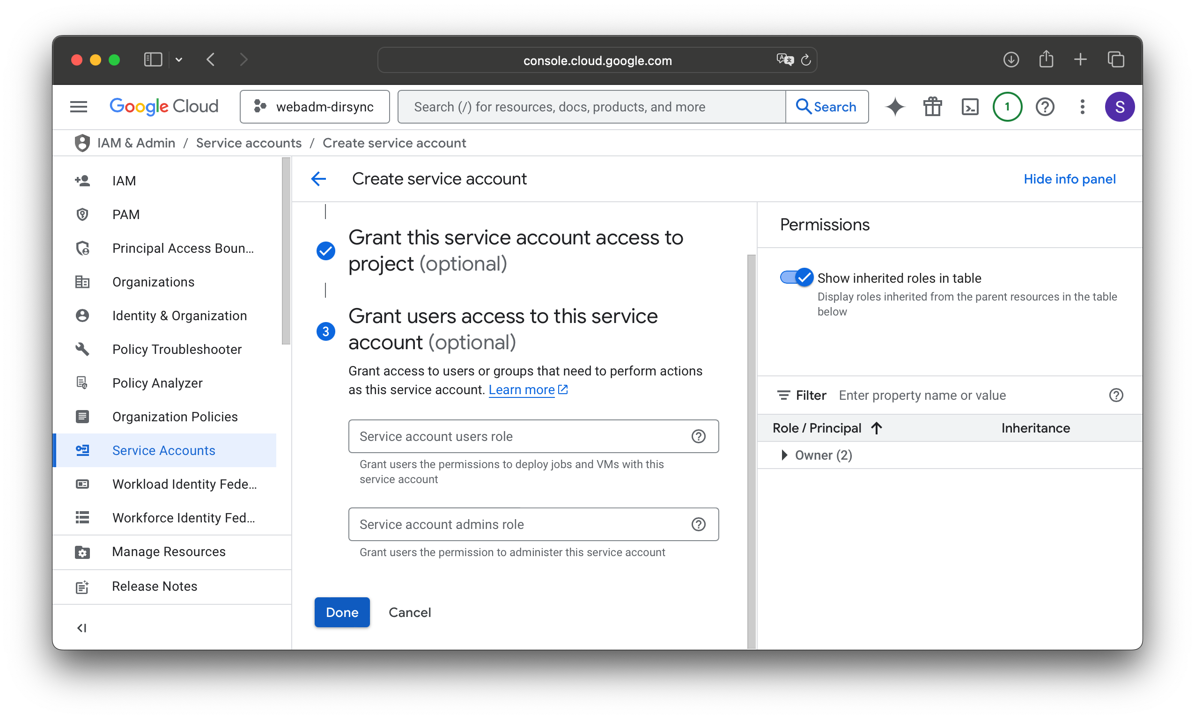Select Policy Analyzer in sidebar
Viewport: 1195px width, 719px height.
point(157,383)
